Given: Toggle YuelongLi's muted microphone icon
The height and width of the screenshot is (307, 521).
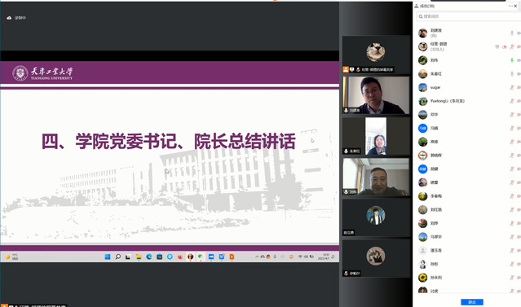Looking at the screenshot, I should tap(512, 101).
